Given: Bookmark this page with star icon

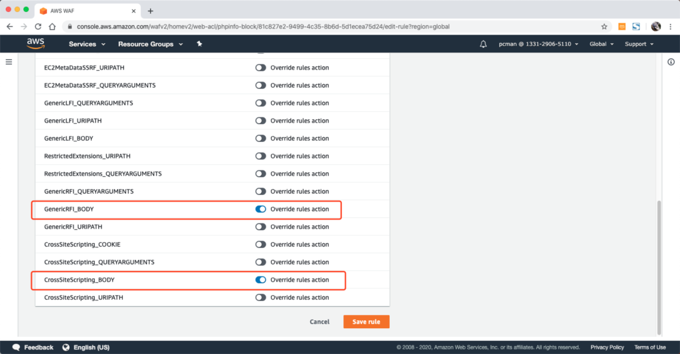Looking at the screenshot, I should pyautogui.click(x=604, y=27).
